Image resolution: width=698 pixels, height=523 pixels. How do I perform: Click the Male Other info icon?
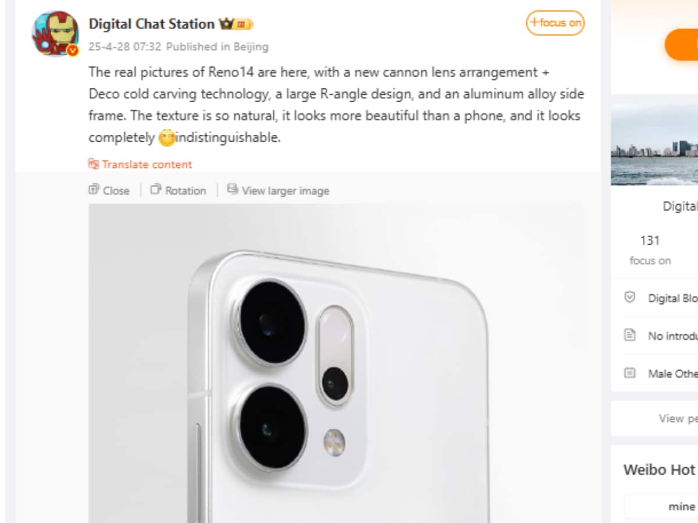click(630, 373)
